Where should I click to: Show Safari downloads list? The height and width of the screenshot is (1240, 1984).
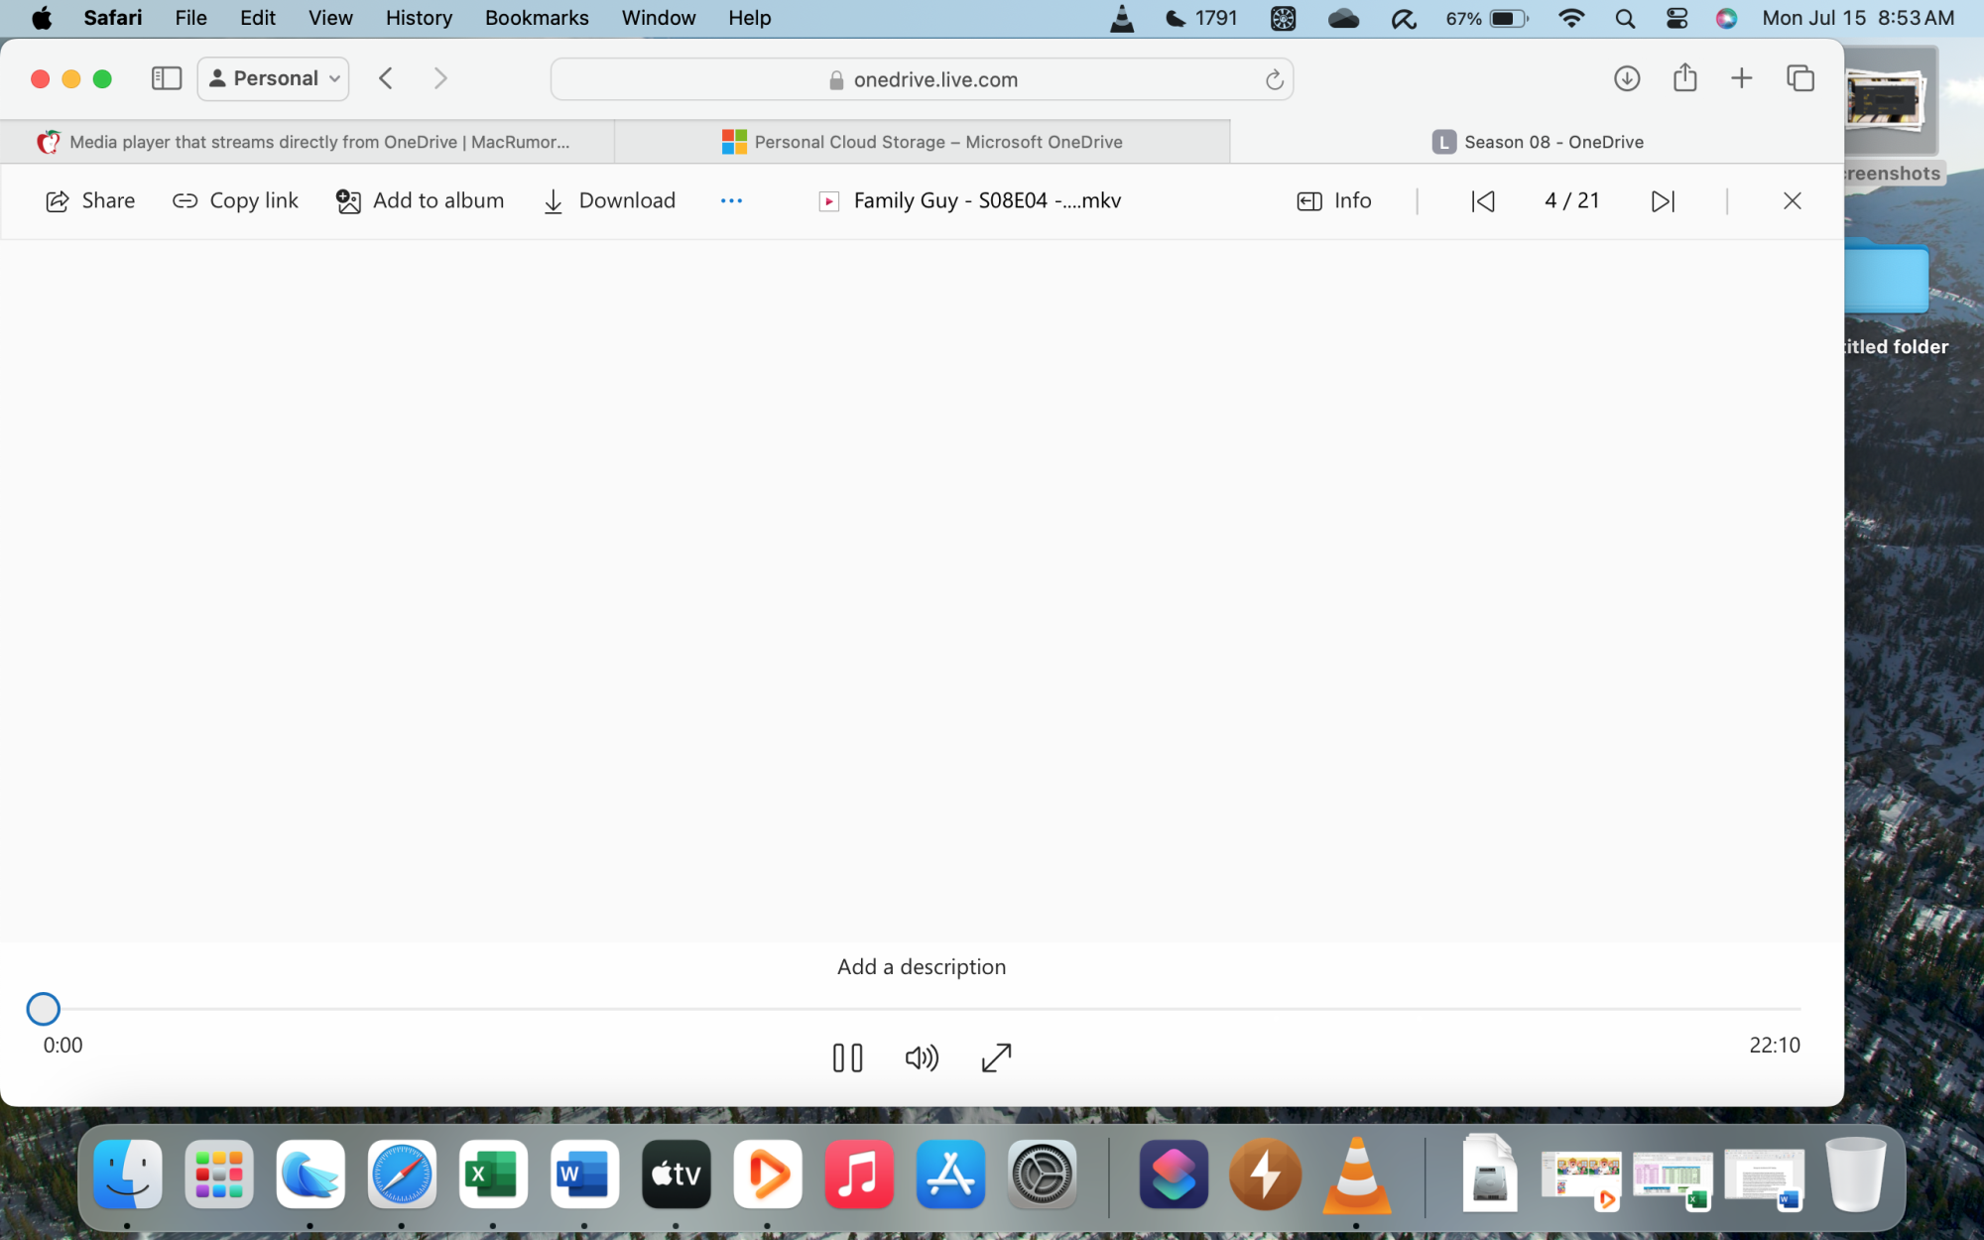(x=1626, y=78)
